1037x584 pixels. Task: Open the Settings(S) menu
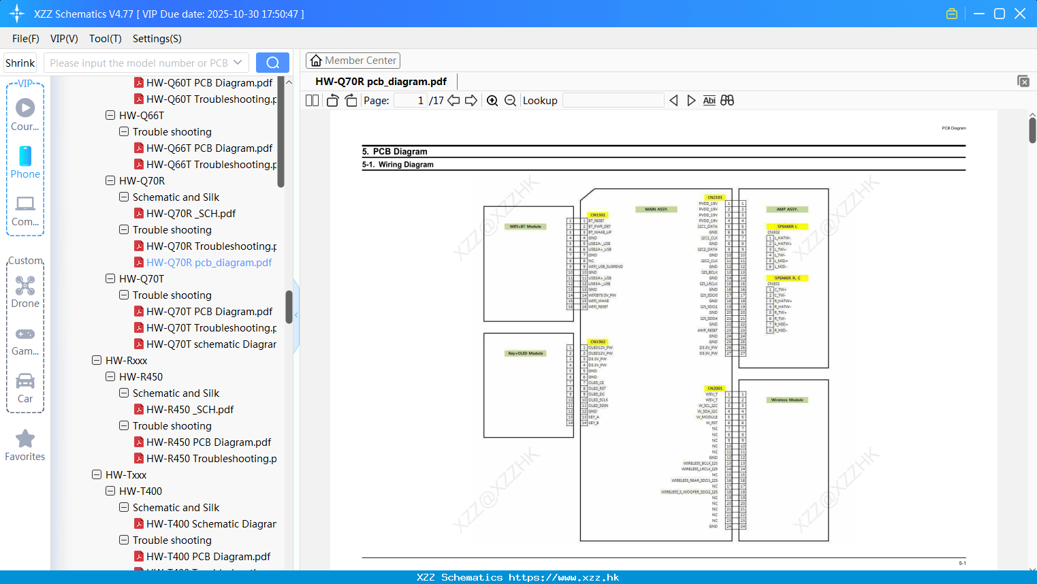pos(157,39)
